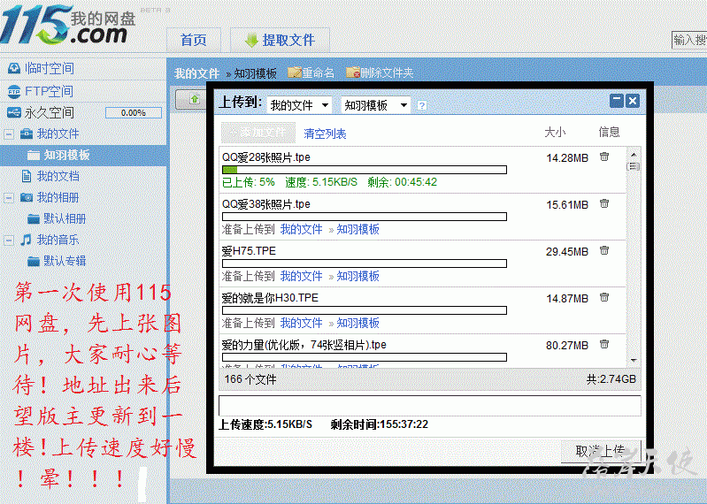Click the 取消上传 button
Viewport: 707px width, 504px height.
600,451
